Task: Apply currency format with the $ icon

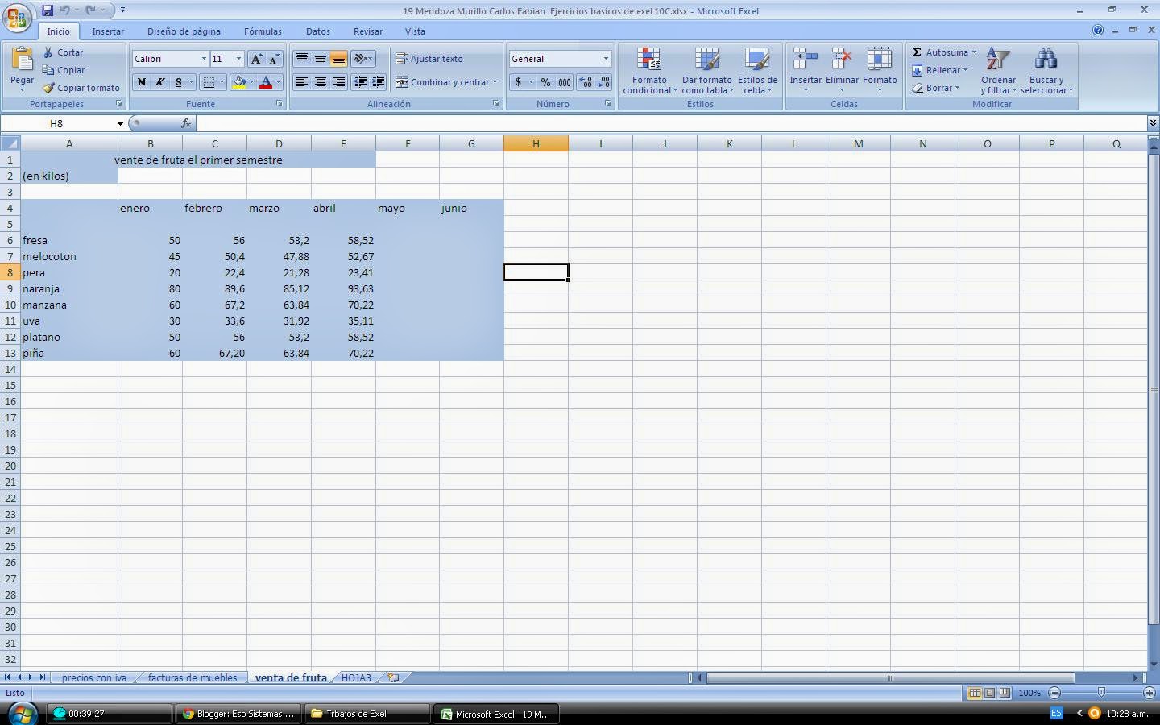Action: [x=518, y=81]
